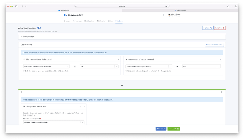Switch to the Plans tab
The width and height of the screenshot is (244, 140).
[110, 21]
